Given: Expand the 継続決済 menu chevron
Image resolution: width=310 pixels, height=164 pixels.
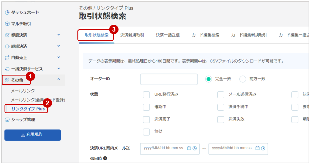Looking at the screenshot, I should click(x=59, y=46).
